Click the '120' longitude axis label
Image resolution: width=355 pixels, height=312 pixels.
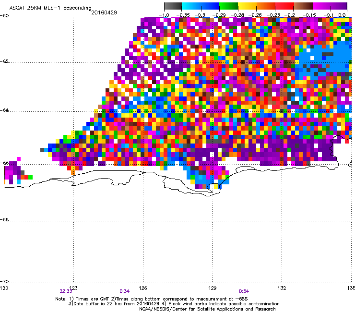coord(4,288)
